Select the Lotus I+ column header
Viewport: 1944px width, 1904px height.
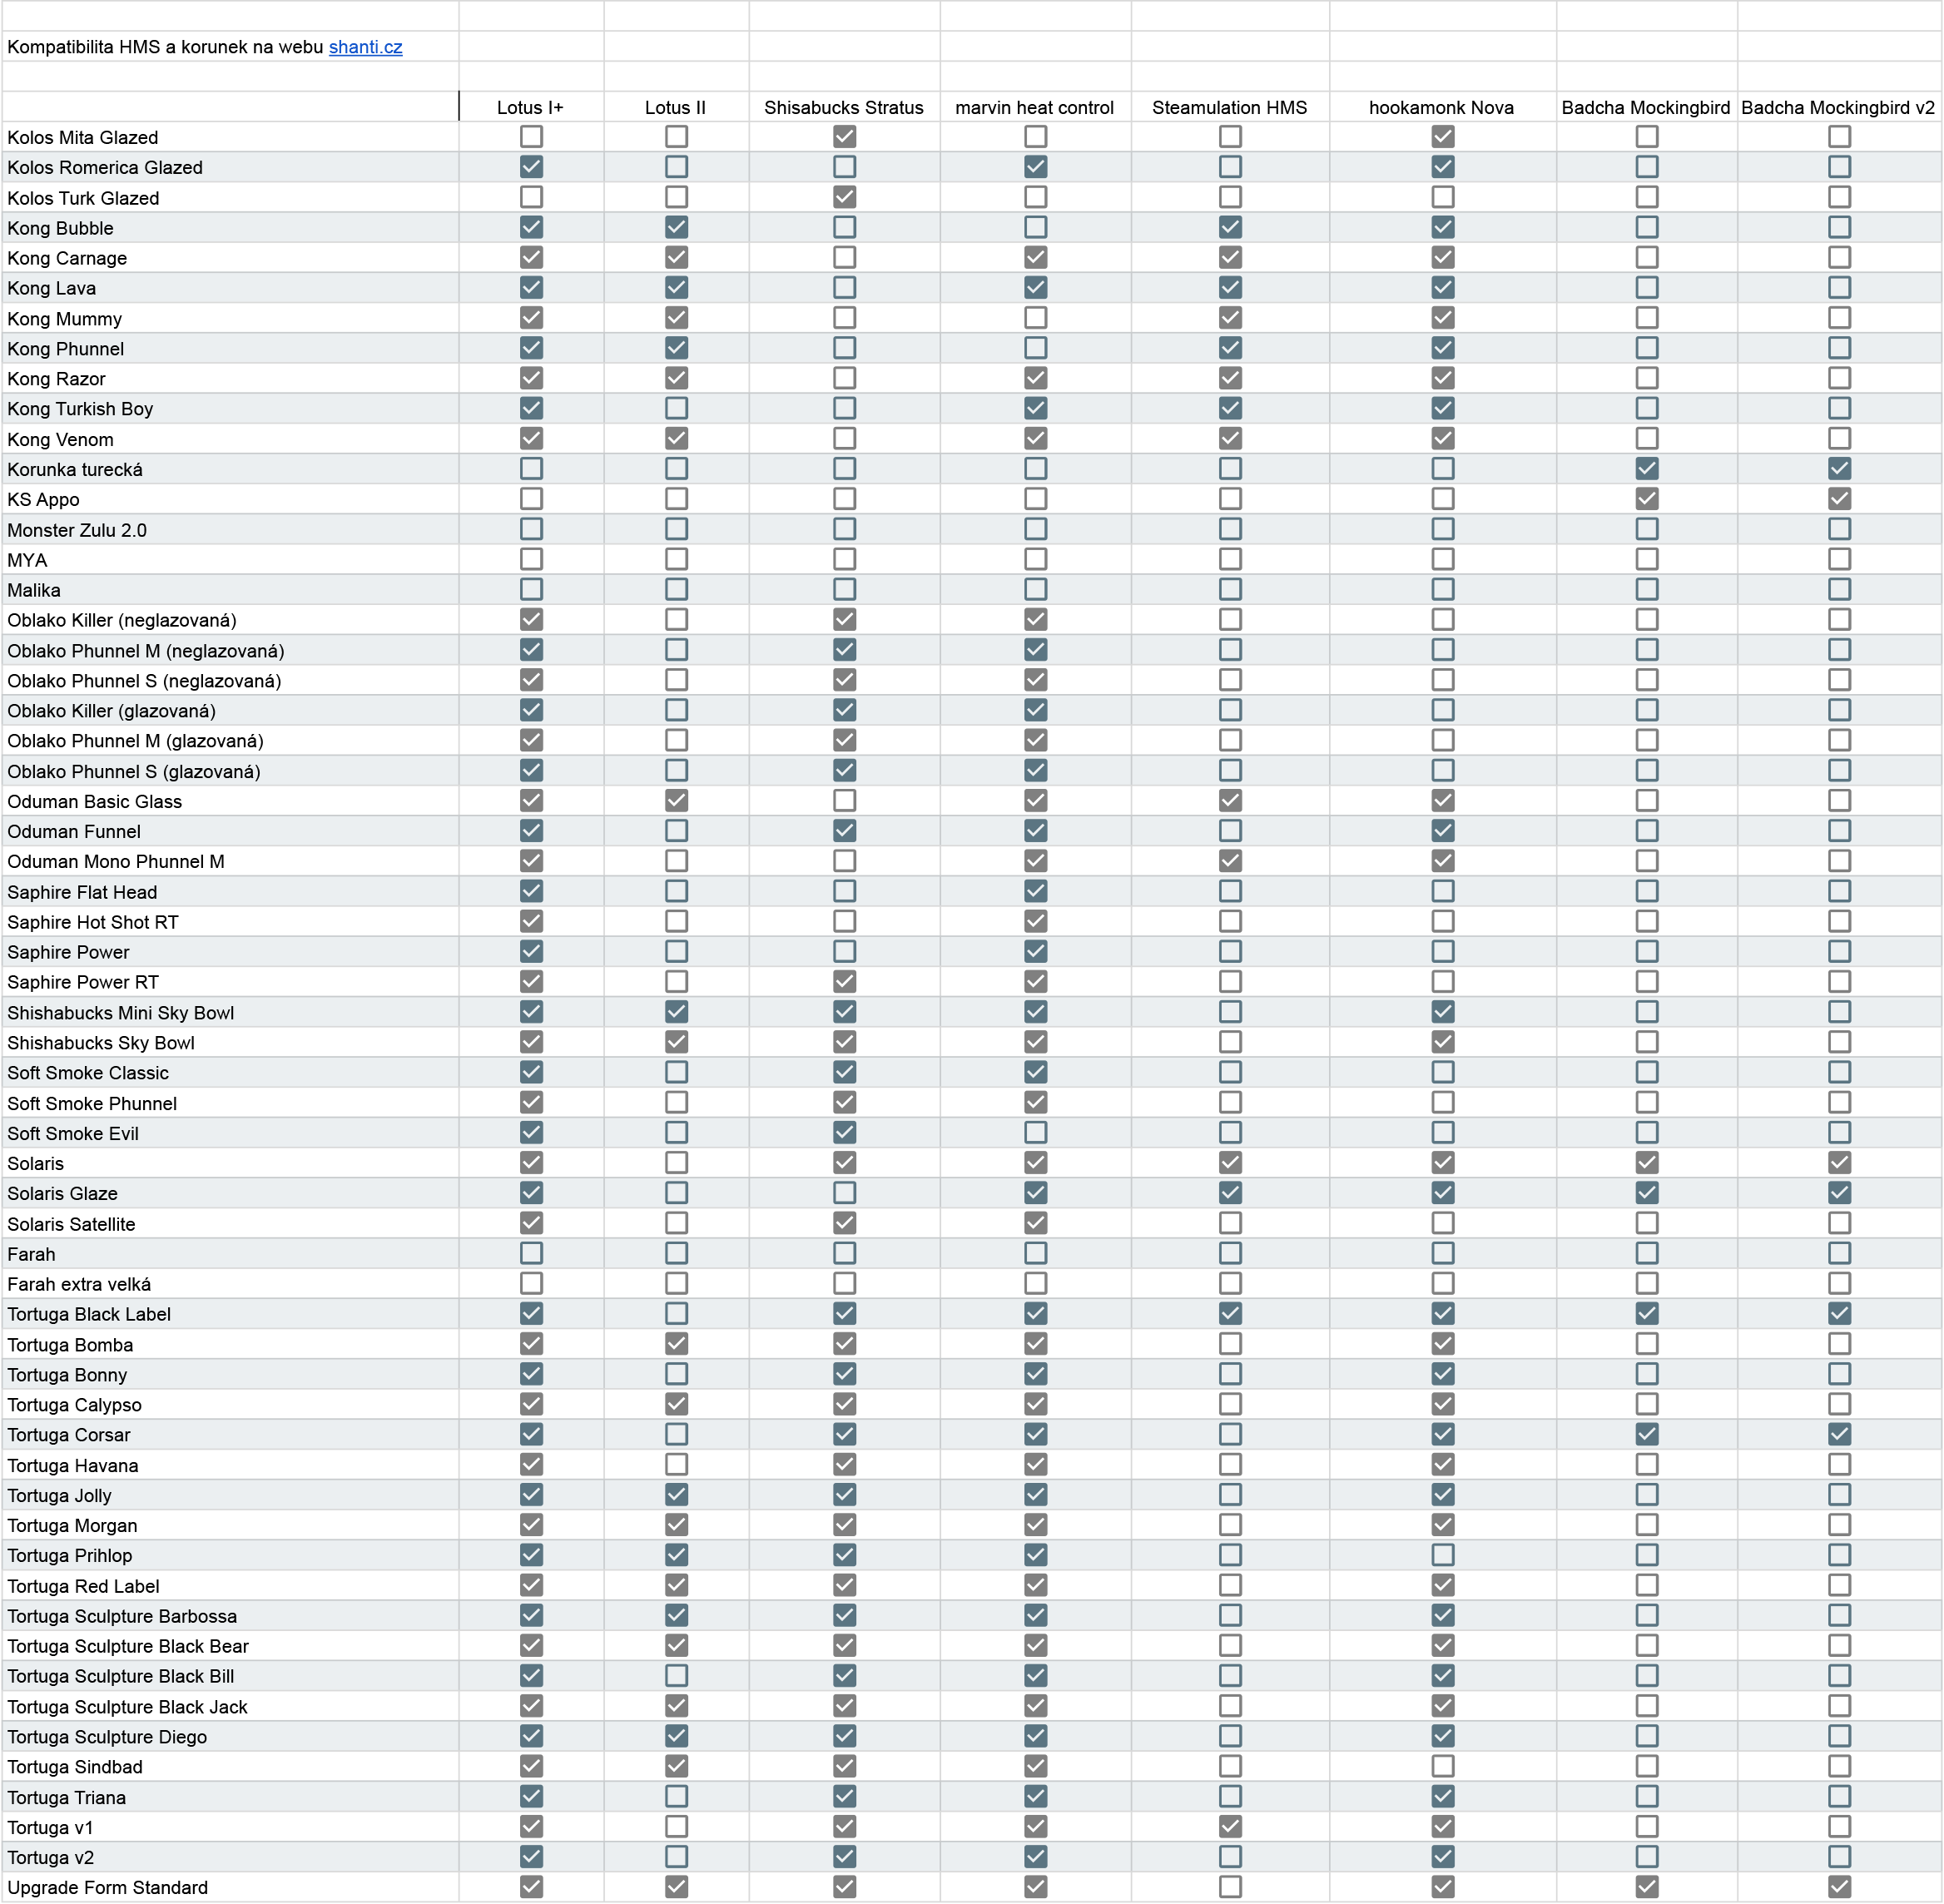530,107
